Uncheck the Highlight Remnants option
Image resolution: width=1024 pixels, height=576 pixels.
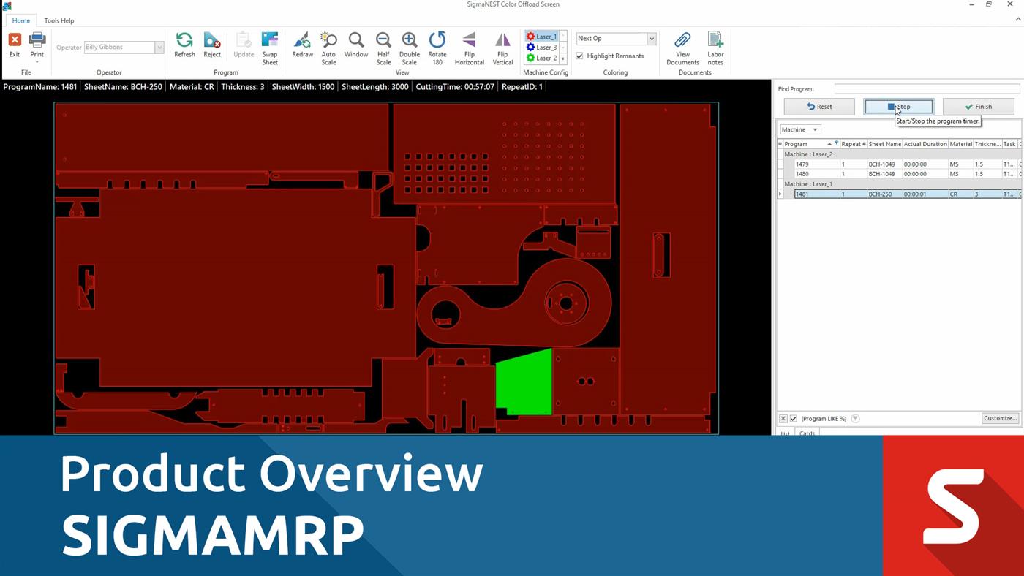point(579,56)
